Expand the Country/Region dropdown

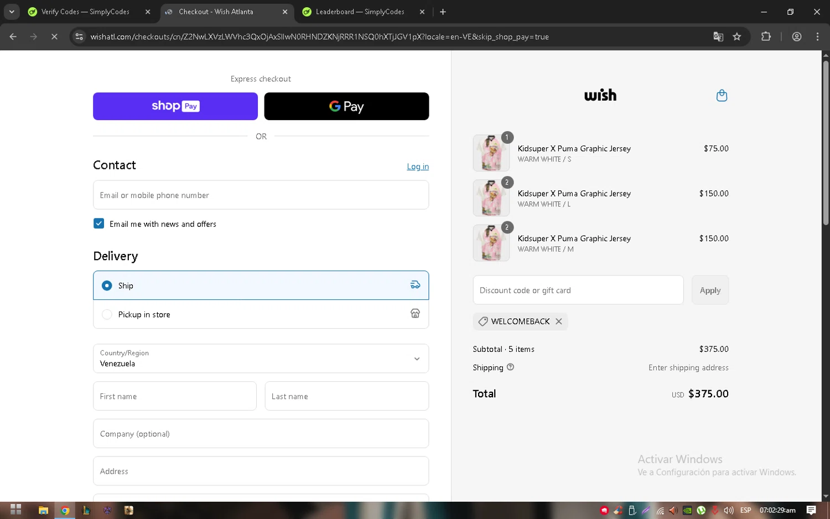click(261, 359)
